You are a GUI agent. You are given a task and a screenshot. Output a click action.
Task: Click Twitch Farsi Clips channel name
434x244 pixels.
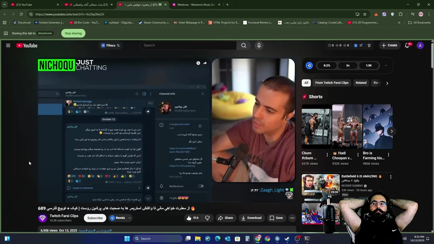64,216
